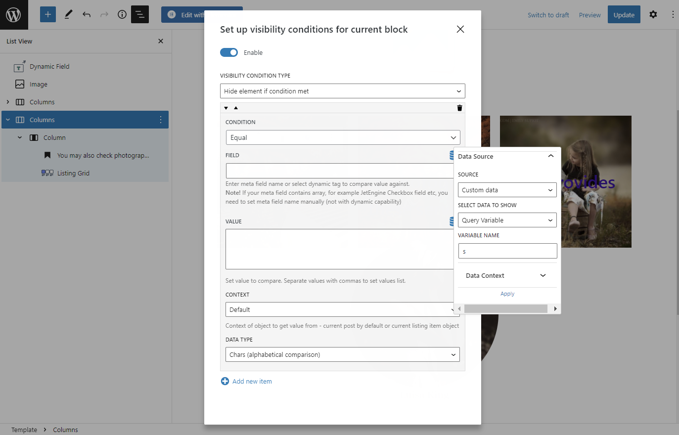
Task: Toggle the List View toolbar button
Action: (140, 14)
